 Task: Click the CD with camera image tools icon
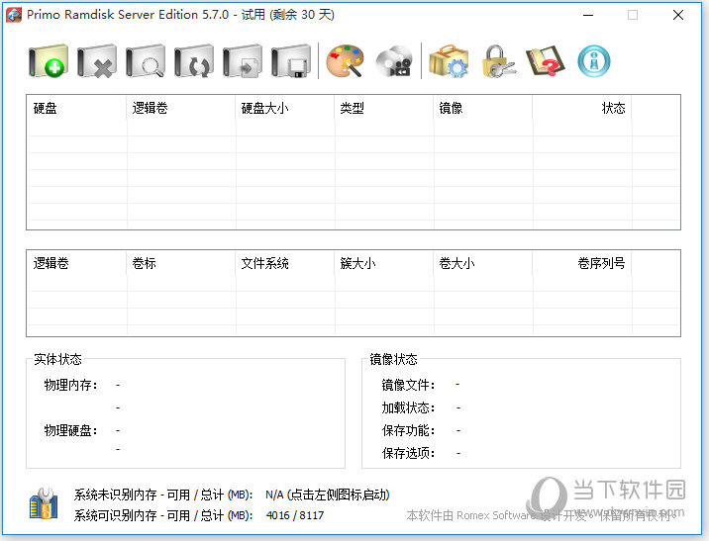click(x=393, y=61)
